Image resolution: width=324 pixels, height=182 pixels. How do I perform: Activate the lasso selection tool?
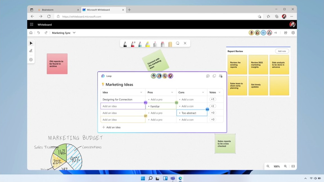177,44
